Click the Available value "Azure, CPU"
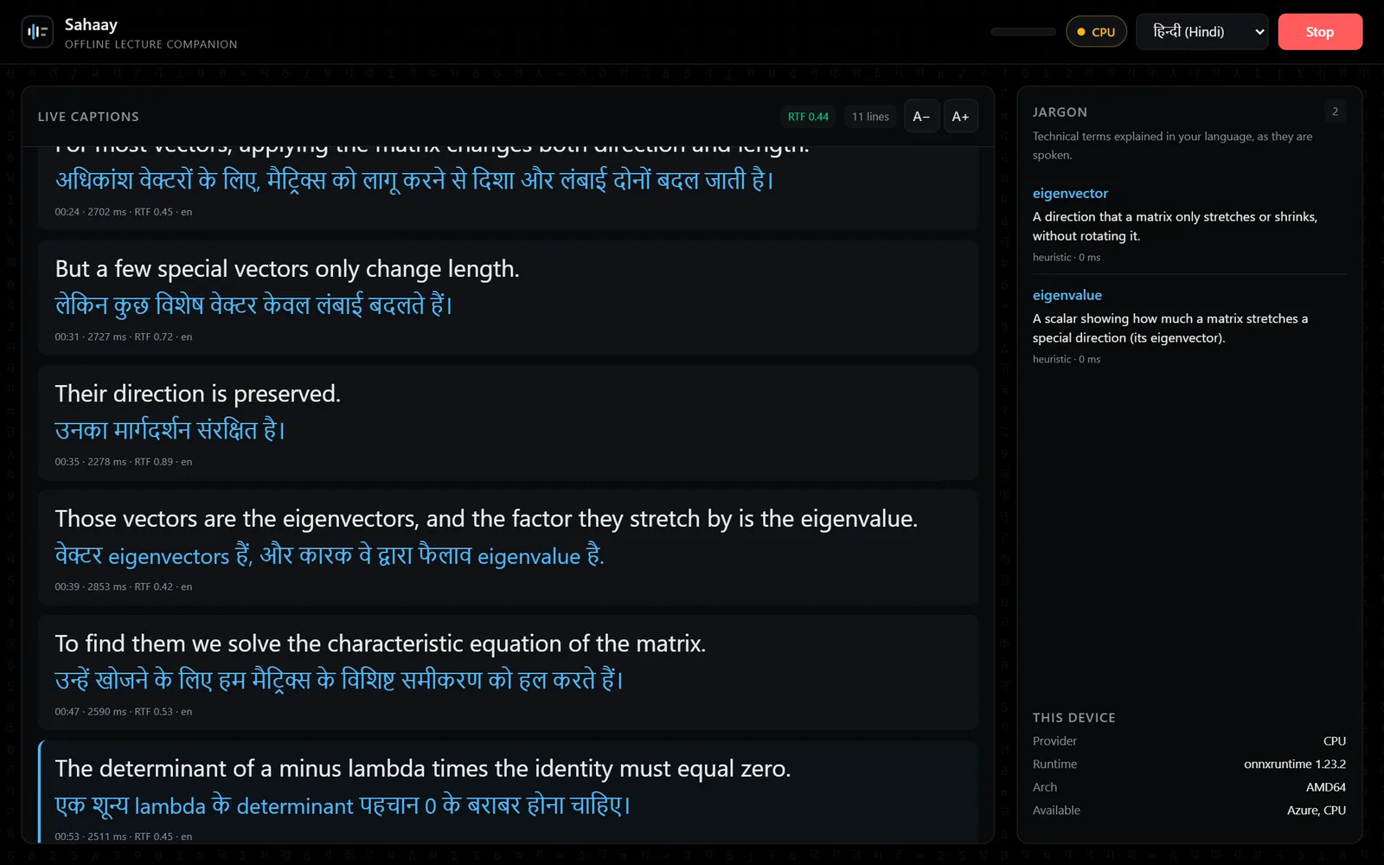The height and width of the screenshot is (865, 1384). tap(1317, 811)
